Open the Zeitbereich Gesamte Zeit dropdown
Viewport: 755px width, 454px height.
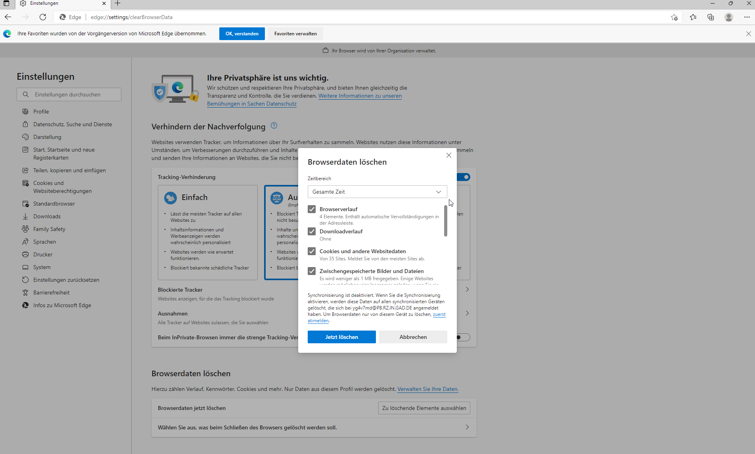(x=377, y=192)
